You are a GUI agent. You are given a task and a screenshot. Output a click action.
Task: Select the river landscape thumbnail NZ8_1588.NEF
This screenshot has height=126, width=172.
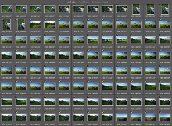tap(136, 117)
